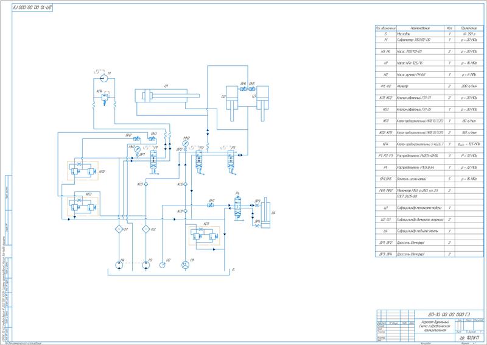
Task: Click the Ф1, Ф2 designation cell in table
Action: 386,86
